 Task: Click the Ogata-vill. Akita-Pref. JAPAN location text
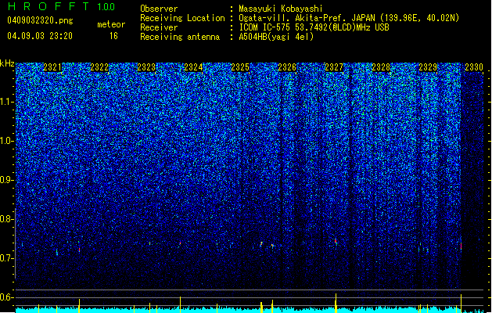click(x=349, y=18)
